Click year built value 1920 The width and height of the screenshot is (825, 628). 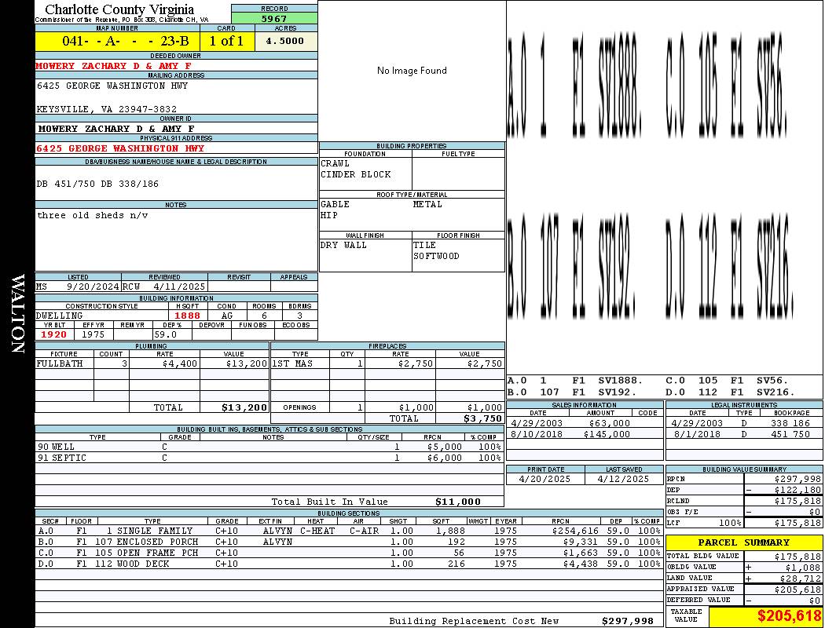pyautogui.click(x=53, y=334)
